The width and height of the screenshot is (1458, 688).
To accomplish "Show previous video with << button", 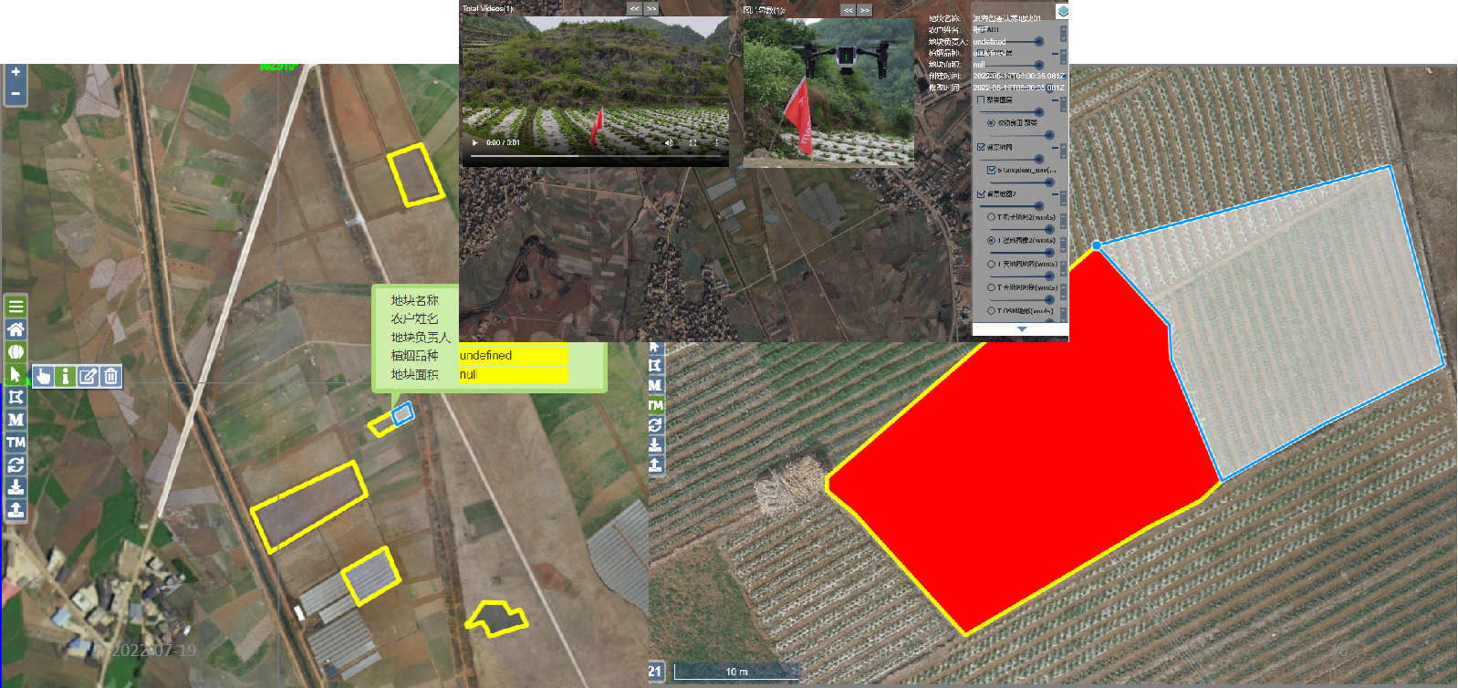I will coord(634,9).
